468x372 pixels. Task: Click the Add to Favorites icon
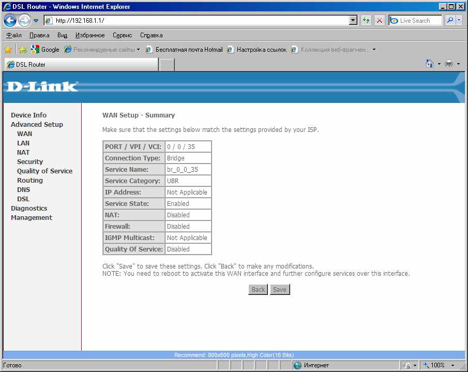tap(23, 50)
